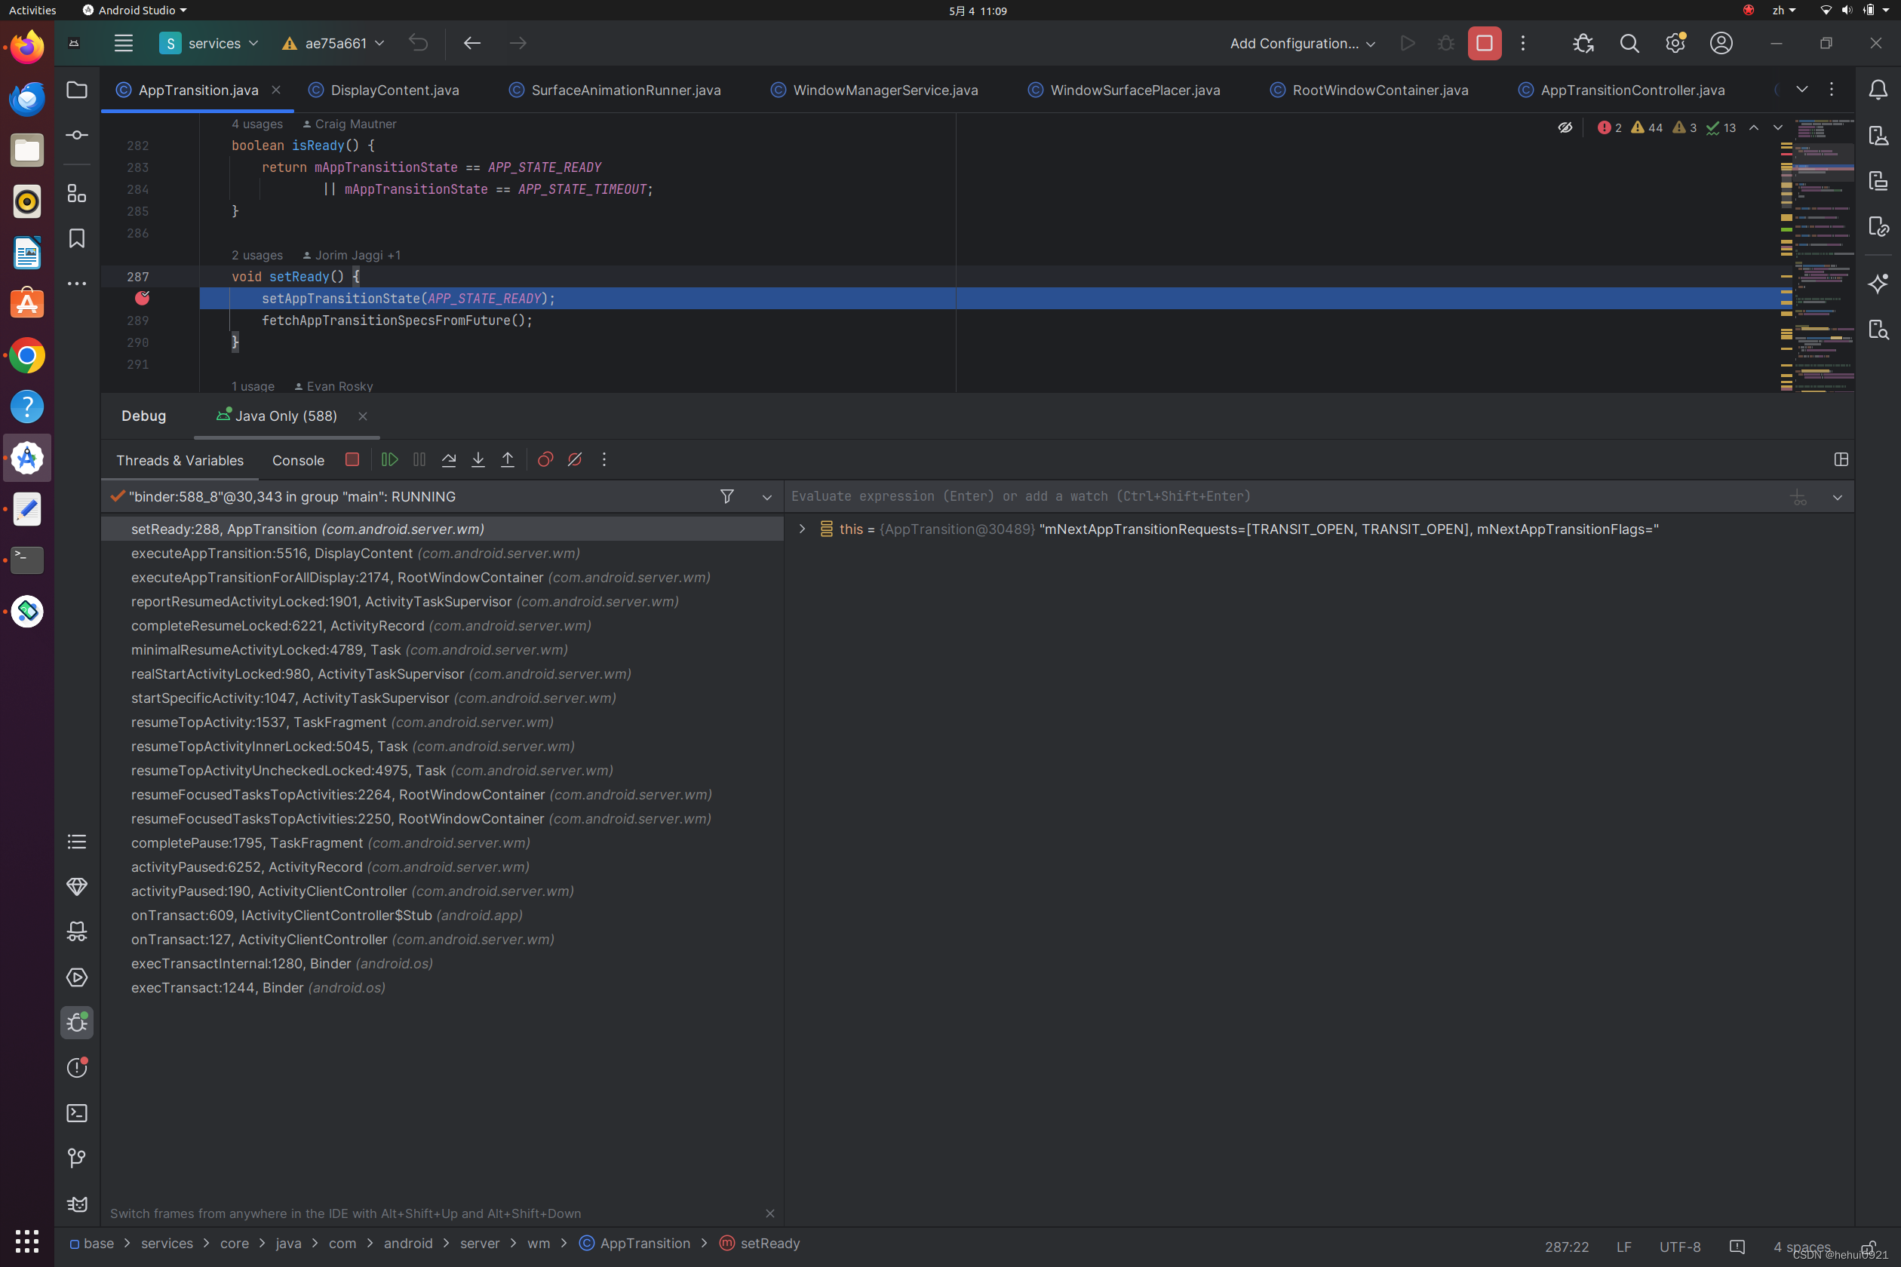Open IDE settings gear
Image resolution: width=1901 pixels, height=1267 pixels.
1675,43
